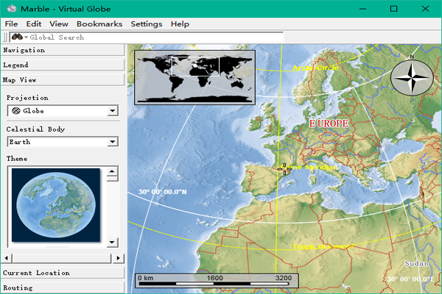Click the Marble app icon in title bar
This screenshot has height=294, width=442.
click(12, 9)
